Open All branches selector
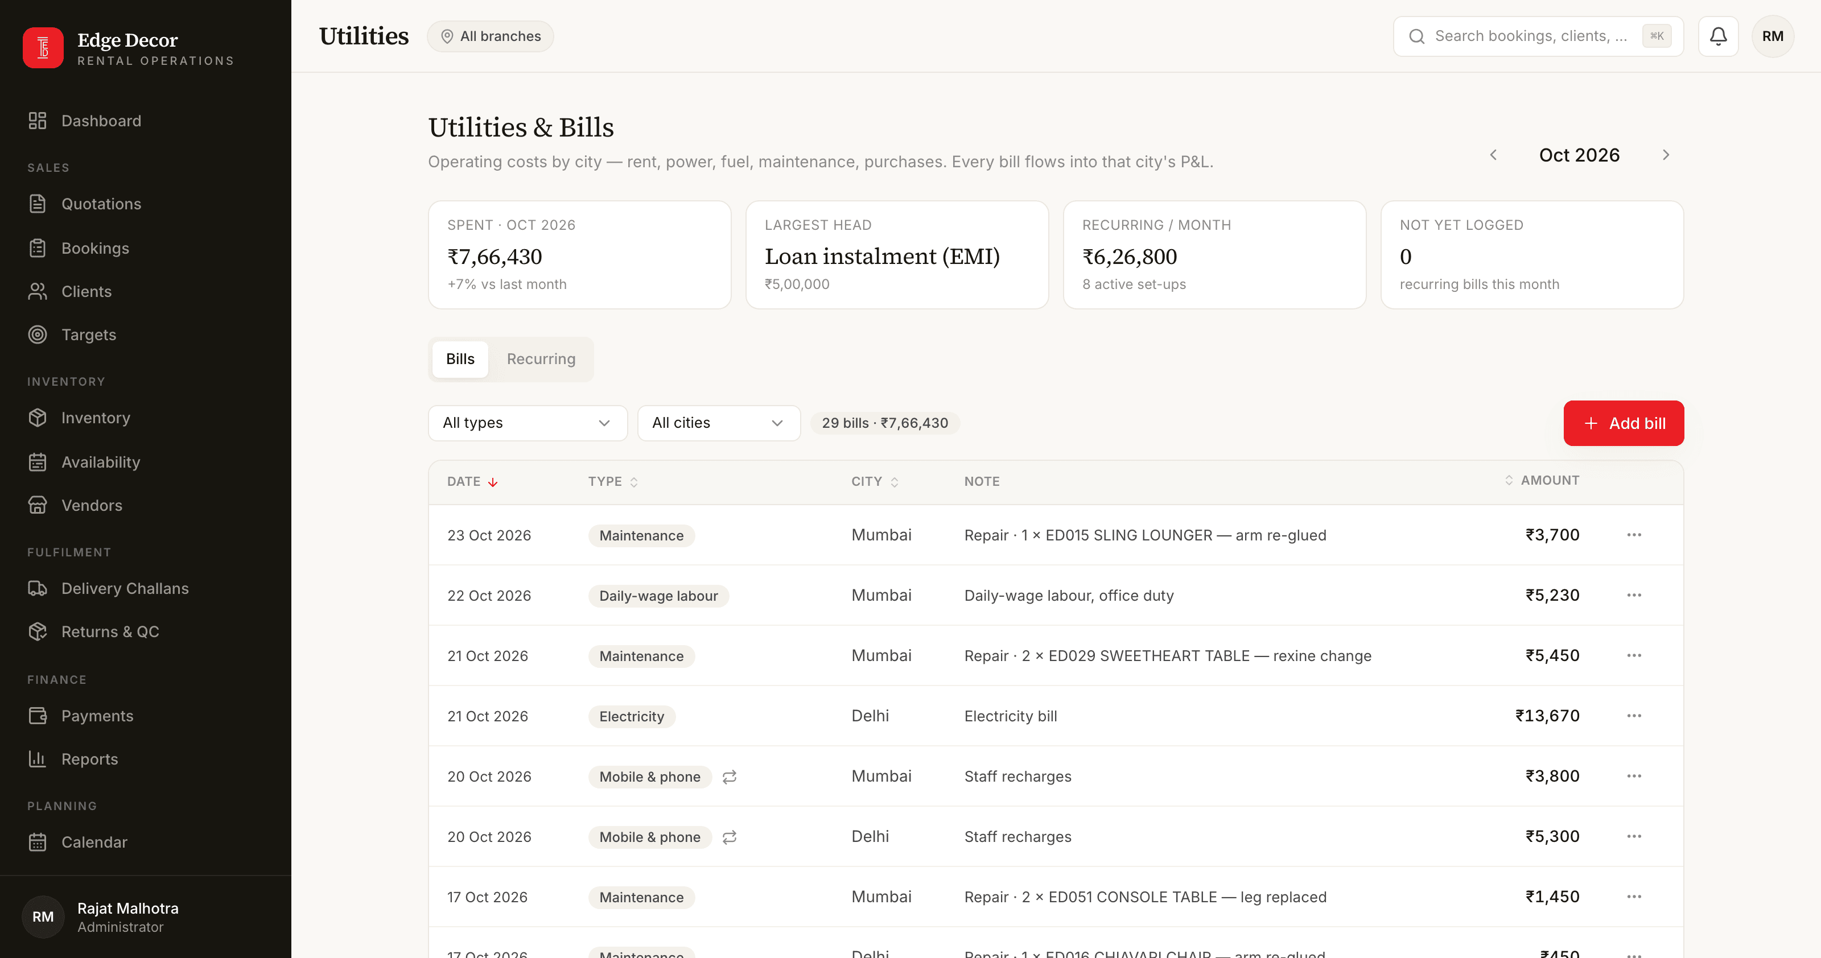 click(x=490, y=36)
